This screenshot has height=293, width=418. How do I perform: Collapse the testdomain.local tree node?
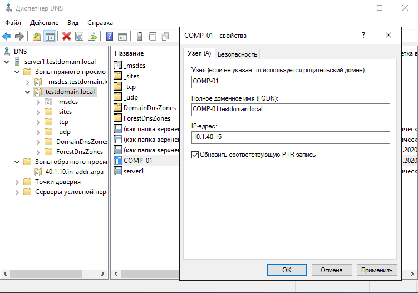pos(27,92)
